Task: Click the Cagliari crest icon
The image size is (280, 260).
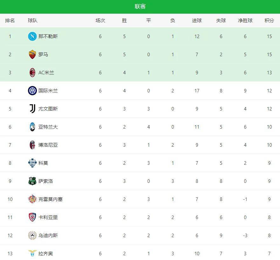Action: pyautogui.click(x=32, y=217)
